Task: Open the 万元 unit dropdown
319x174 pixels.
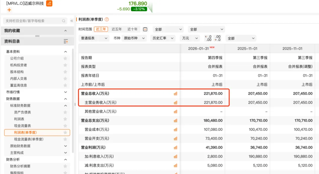Action: tap(190, 38)
